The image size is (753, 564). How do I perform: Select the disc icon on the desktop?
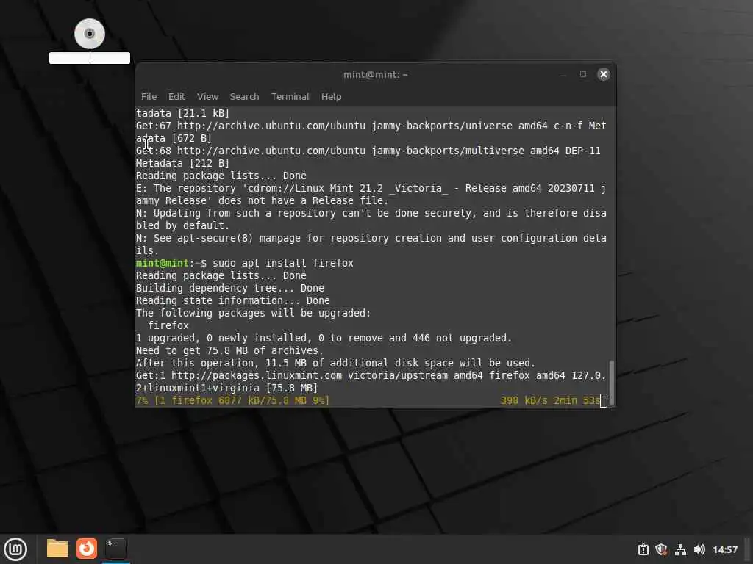click(89, 34)
